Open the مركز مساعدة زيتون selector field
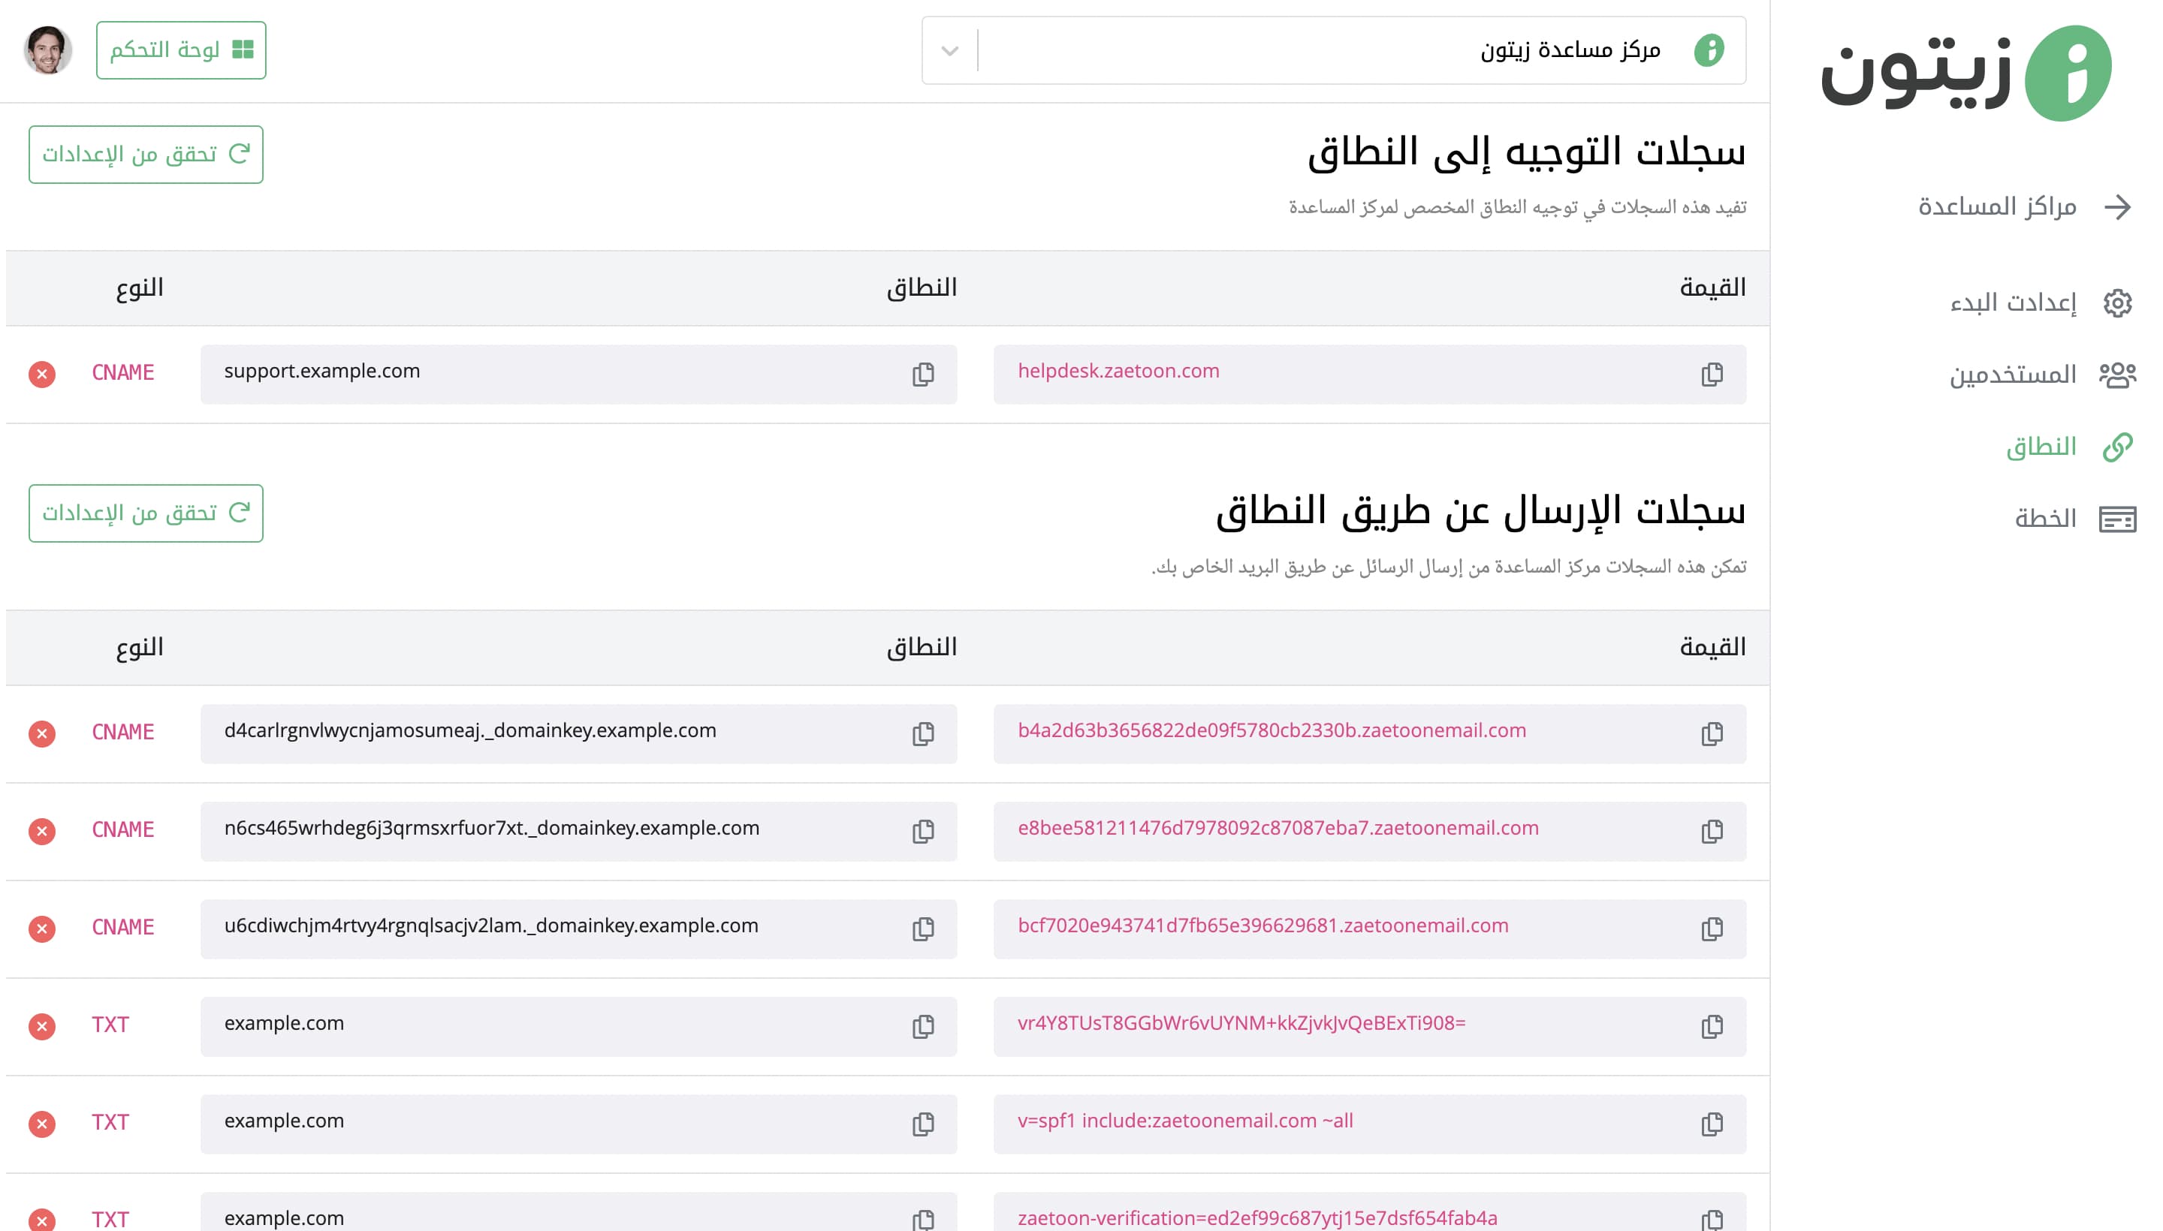The image size is (2163, 1231). pos(1333,50)
